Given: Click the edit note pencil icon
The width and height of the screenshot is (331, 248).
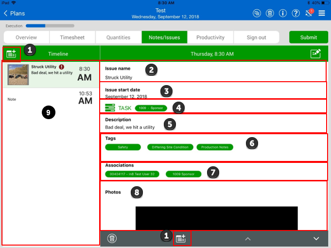Looking at the screenshot, I should (x=315, y=54).
